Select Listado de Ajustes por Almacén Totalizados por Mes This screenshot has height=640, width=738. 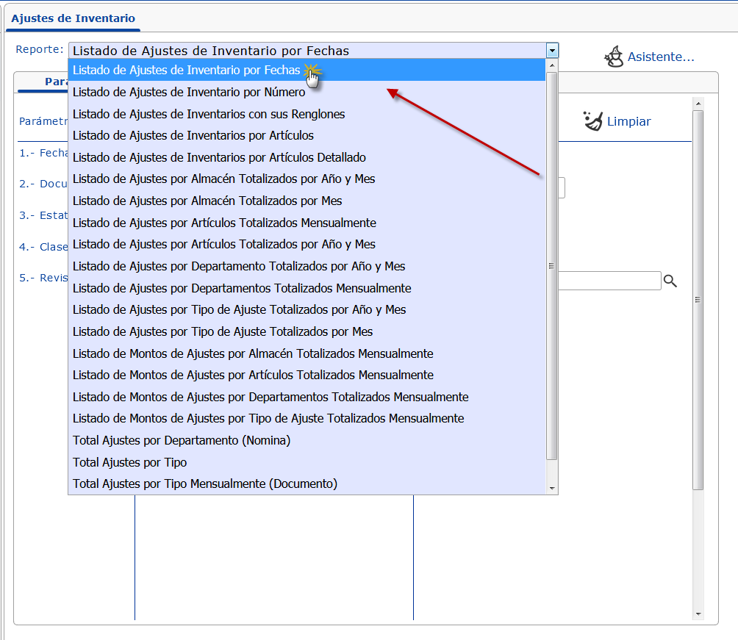click(307, 201)
